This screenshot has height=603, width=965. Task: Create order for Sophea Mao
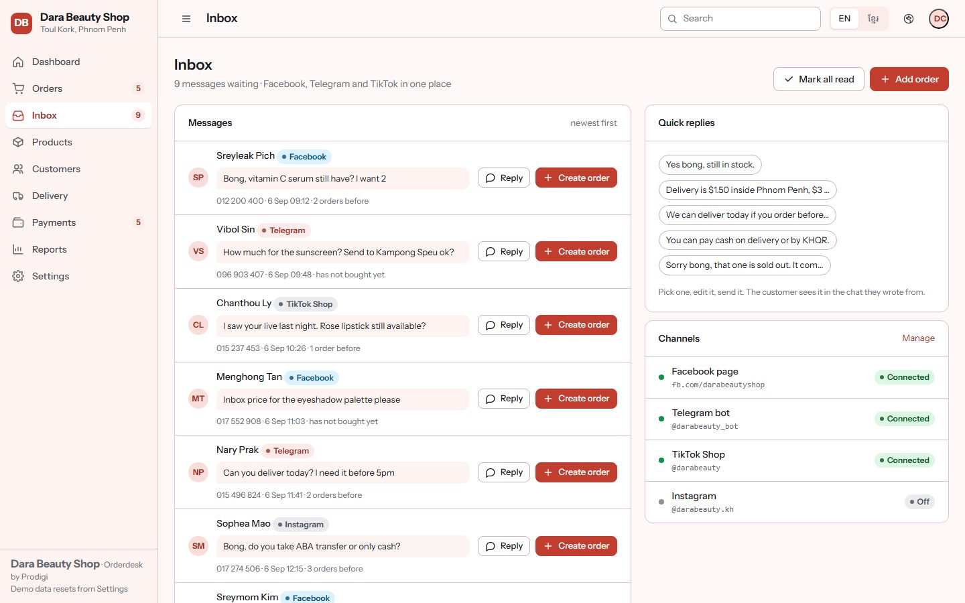pyautogui.click(x=576, y=546)
